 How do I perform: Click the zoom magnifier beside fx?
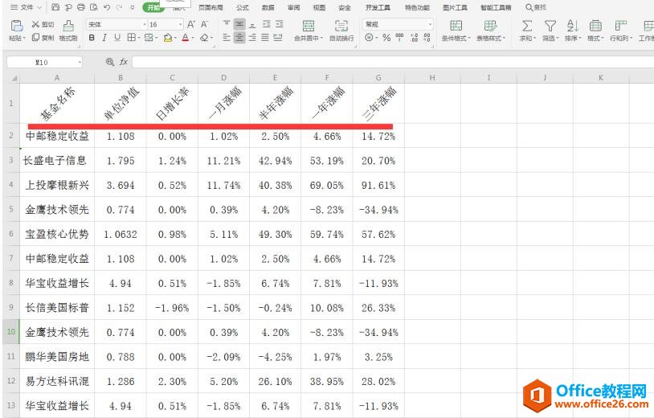(110, 62)
